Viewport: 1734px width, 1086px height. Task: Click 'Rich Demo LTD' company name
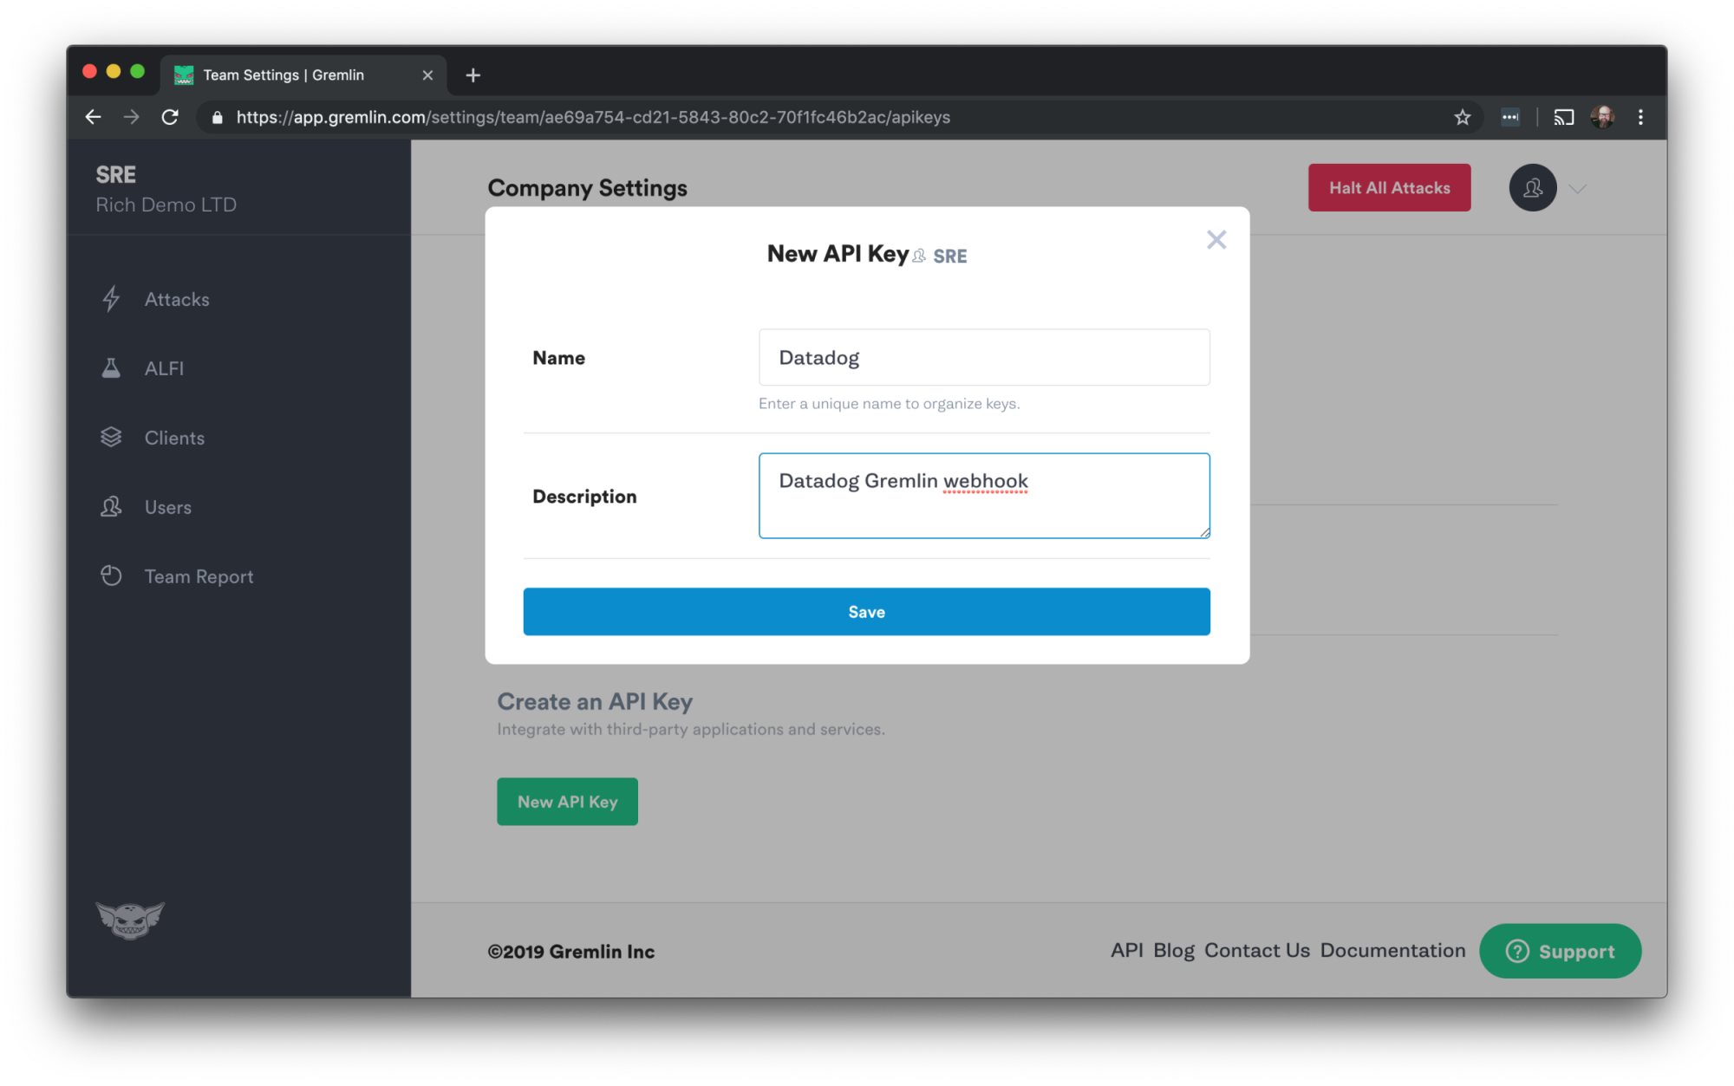(x=166, y=205)
